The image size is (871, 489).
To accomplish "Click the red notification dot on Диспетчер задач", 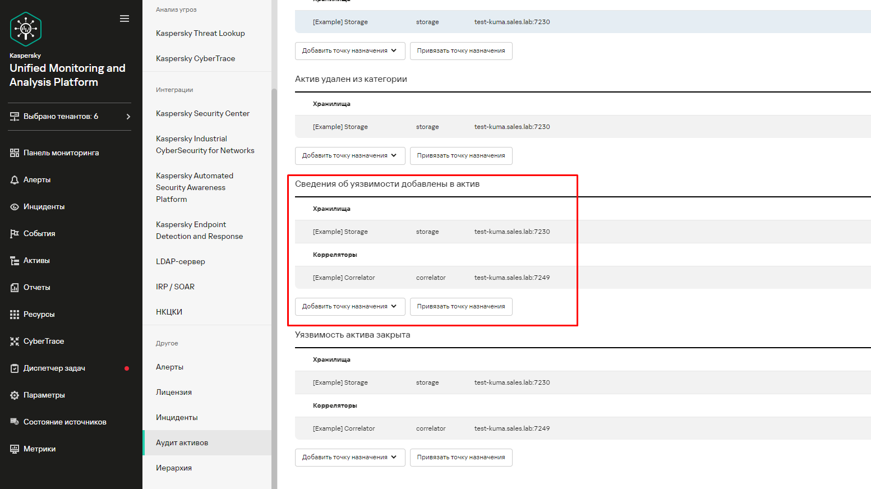I will tap(127, 368).
